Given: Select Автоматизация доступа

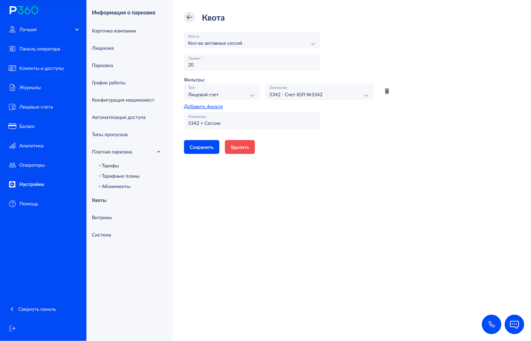Looking at the screenshot, I should (x=119, y=117).
